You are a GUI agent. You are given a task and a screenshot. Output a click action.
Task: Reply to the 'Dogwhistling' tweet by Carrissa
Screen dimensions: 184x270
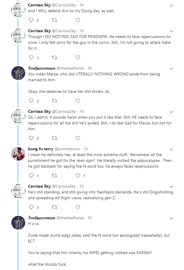(31, 207)
